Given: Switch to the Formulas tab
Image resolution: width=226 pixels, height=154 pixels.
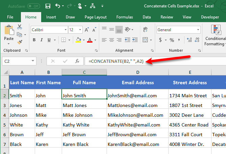Looking at the screenshot, I should (x=124, y=17).
